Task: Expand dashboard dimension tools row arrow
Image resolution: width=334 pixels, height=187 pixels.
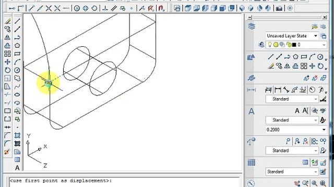Action: tap(326, 92)
